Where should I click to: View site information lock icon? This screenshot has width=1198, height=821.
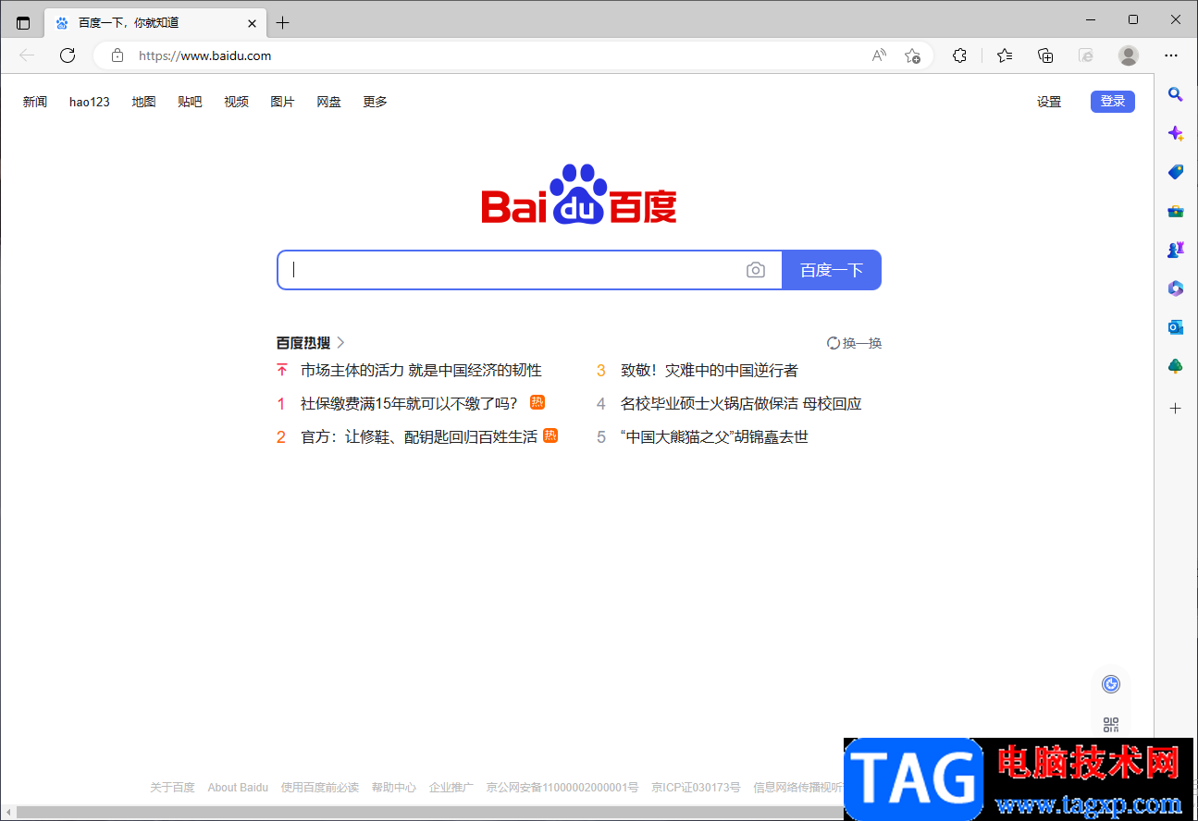click(x=117, y=55)
